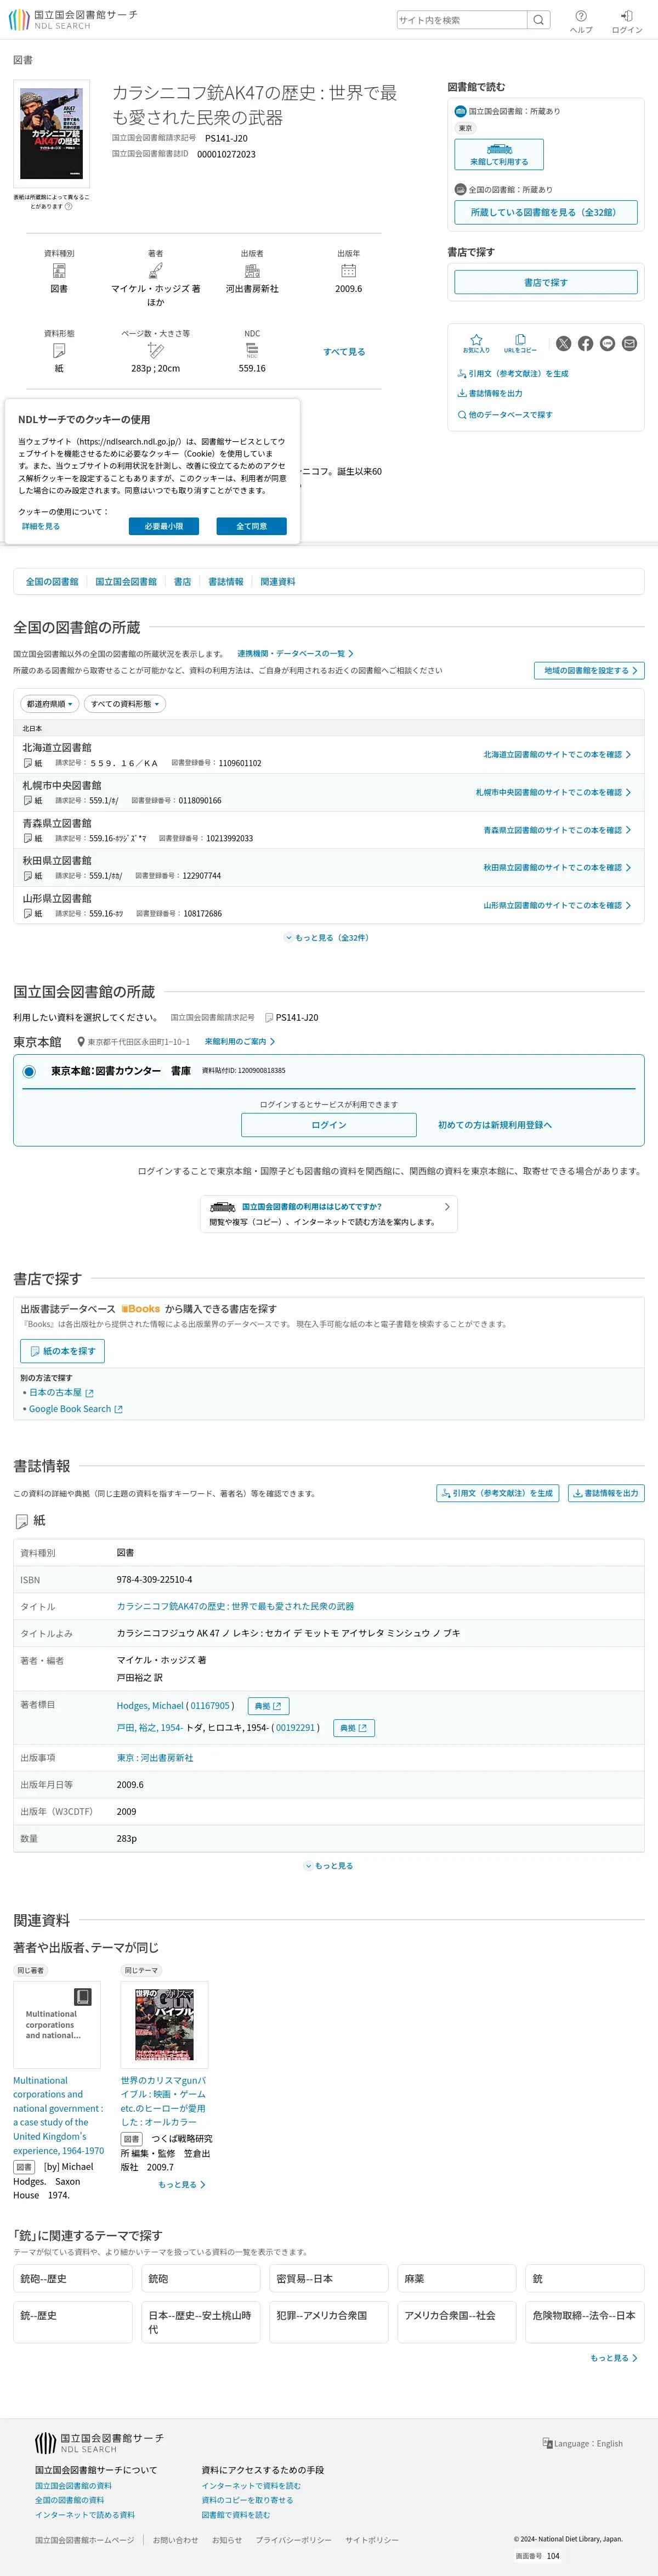The image size is (658, 2576).
Task: Click the NDL Search logo at top
Action: [x=73, y=20]
